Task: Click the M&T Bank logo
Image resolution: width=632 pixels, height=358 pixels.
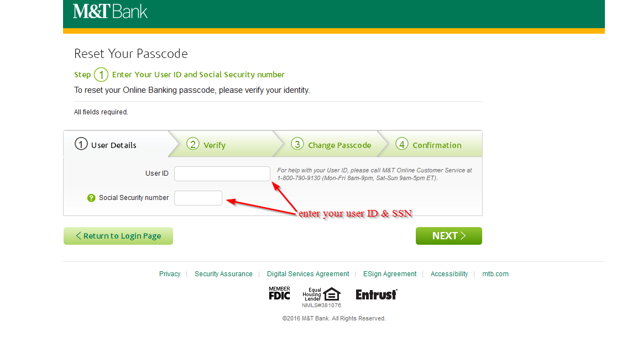Action: 110,11
